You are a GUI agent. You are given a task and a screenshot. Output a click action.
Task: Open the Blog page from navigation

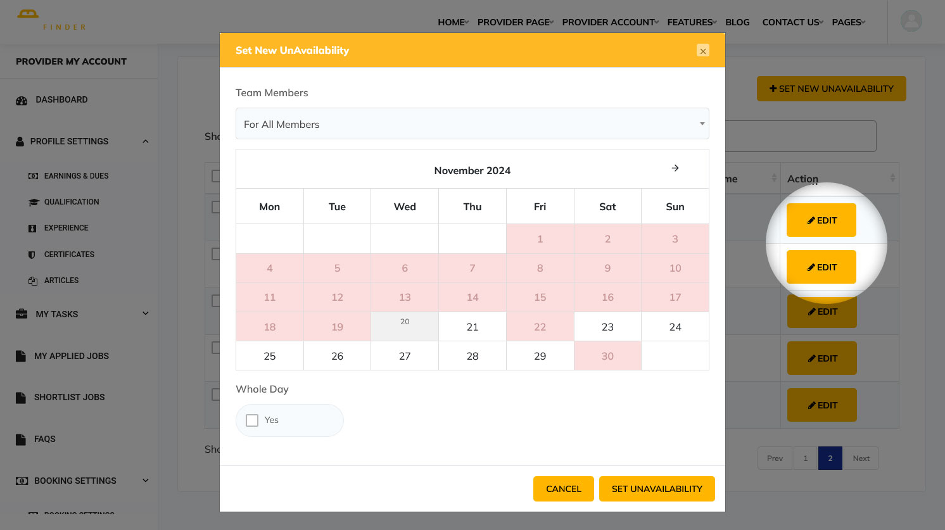pyautogui.click(x=737, y=22)
